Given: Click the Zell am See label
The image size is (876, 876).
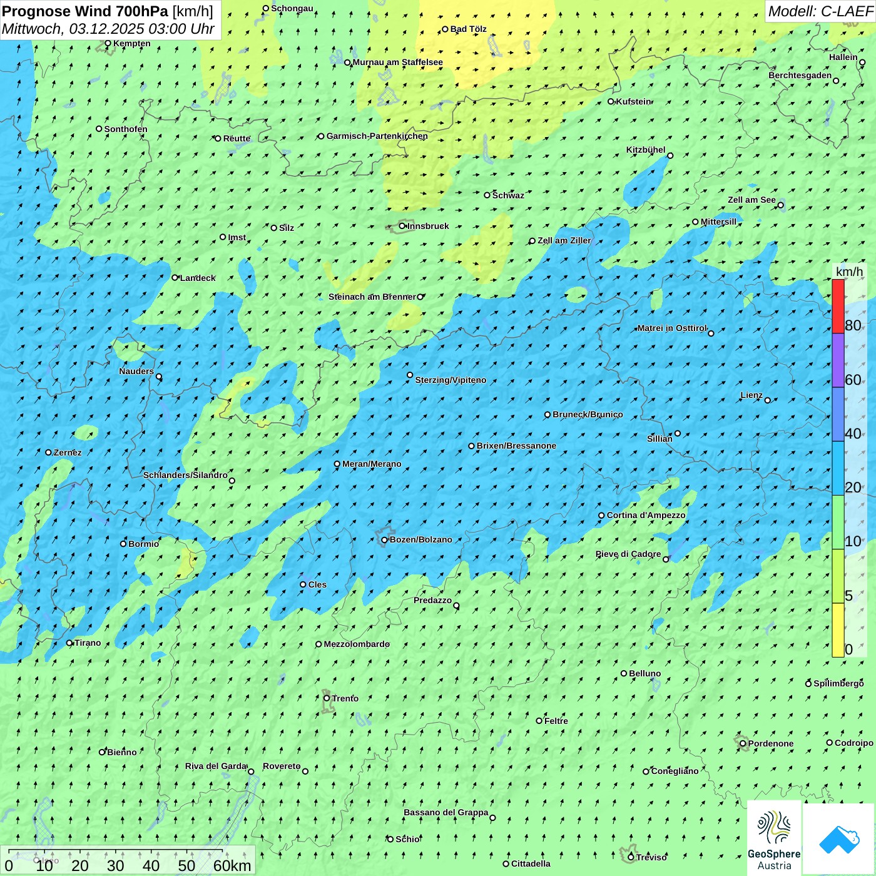Looking at the screenshot, I should point(751,200).
